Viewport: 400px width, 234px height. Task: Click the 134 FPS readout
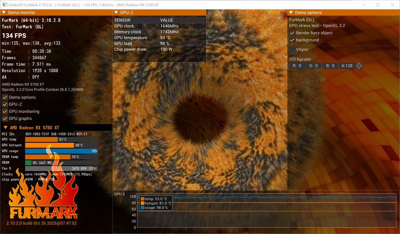(x=14, y=36)
